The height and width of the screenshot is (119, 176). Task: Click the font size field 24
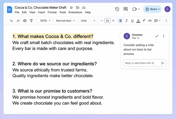107,21
